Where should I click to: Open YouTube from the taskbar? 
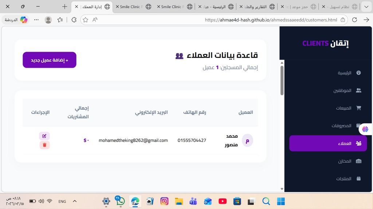tap(223, 201)
